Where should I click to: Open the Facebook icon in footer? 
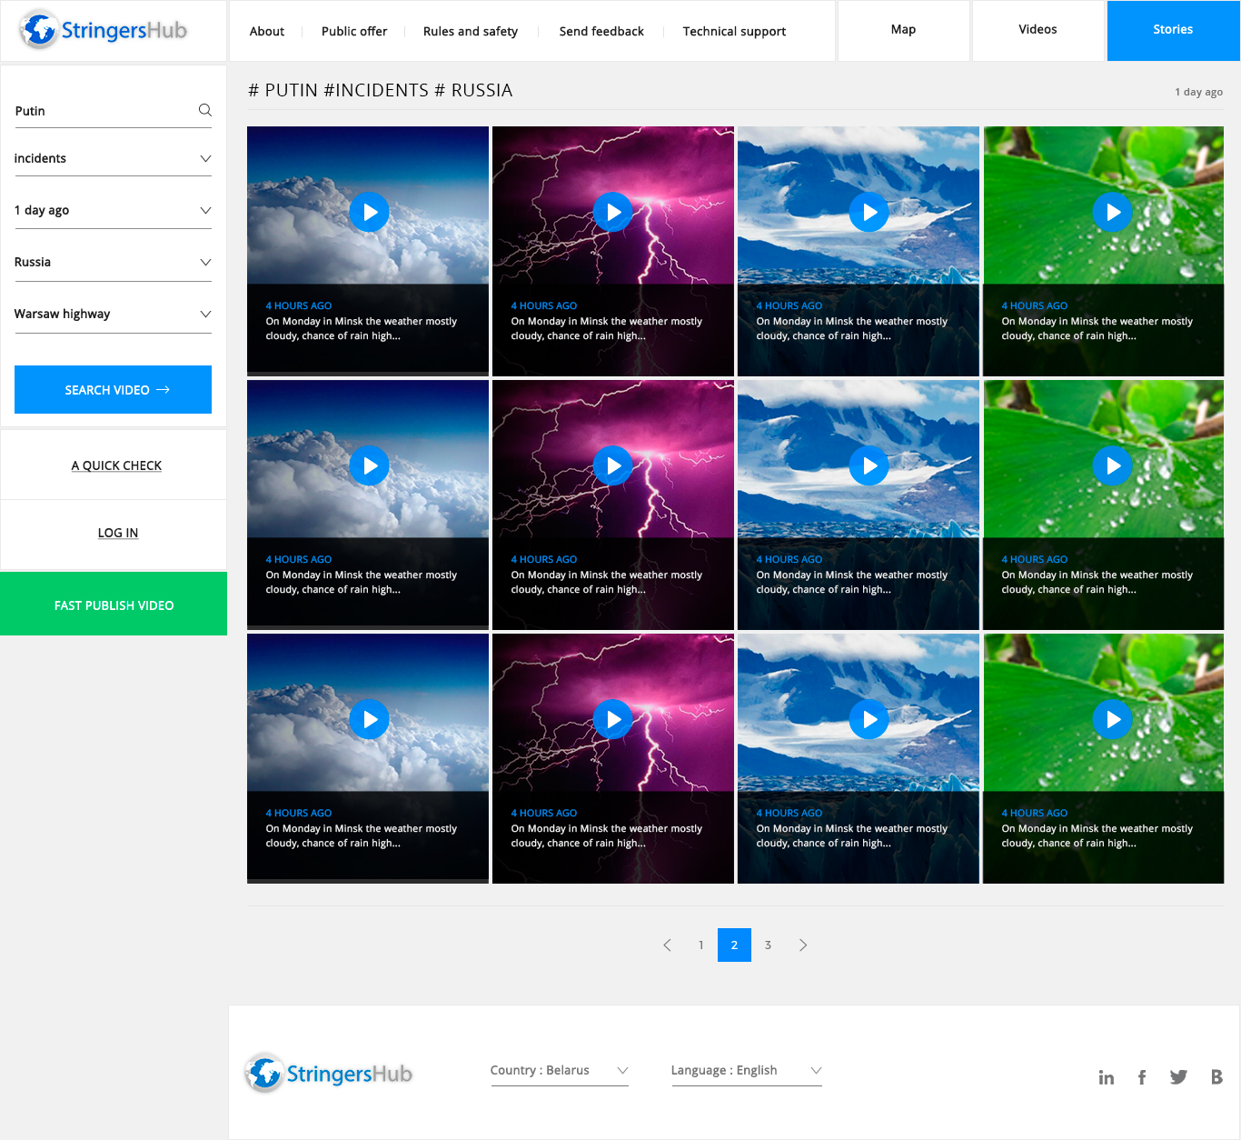(1142, 1077)
